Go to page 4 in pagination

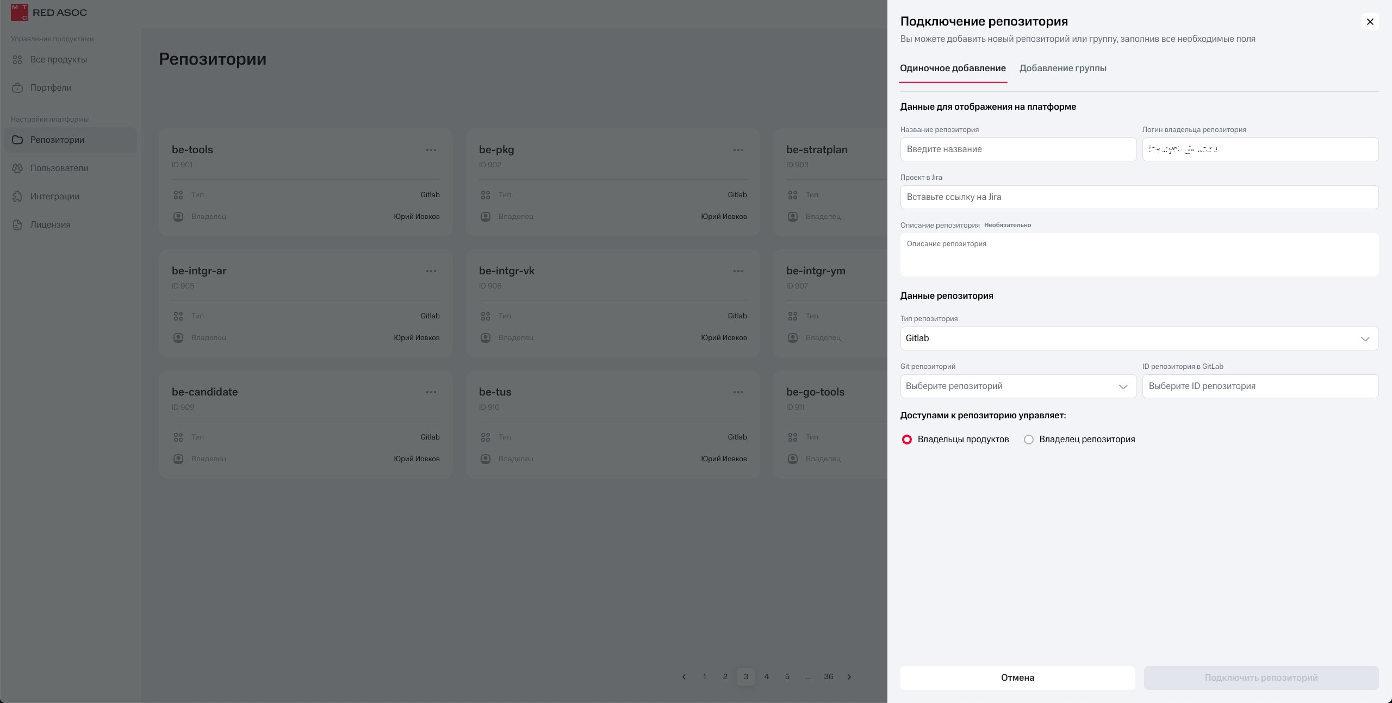point(766,677)
